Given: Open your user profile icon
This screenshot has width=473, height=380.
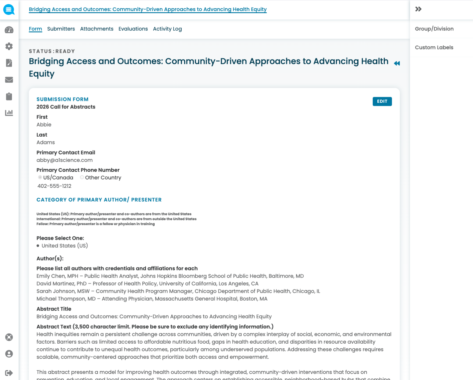Looking at the screenshot, I should click(9, 354).
